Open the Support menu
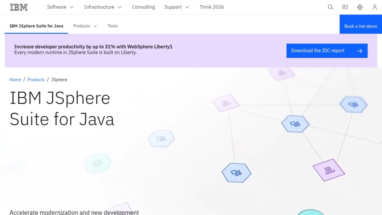382x215 pixels. [x=176, y=7]
